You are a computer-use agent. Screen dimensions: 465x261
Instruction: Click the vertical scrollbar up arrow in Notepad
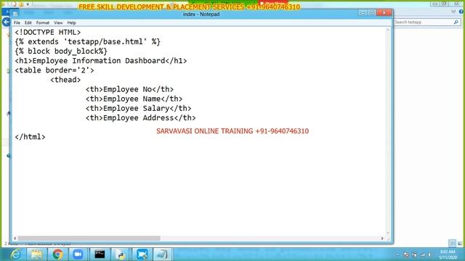tap(388, 30)
